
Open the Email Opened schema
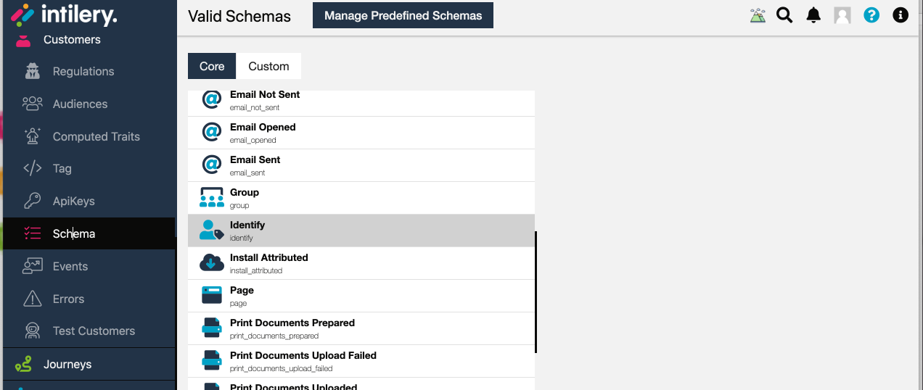tap(361, 133)
